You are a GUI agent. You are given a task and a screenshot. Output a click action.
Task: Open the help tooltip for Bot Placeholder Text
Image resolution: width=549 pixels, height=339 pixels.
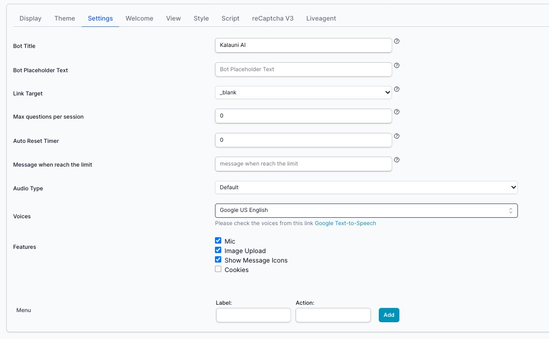[396, 65]
